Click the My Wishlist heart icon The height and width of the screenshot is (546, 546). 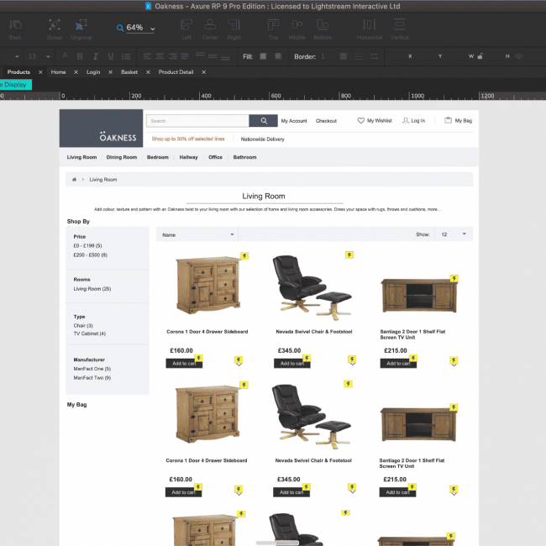click(x=361, y=121)
